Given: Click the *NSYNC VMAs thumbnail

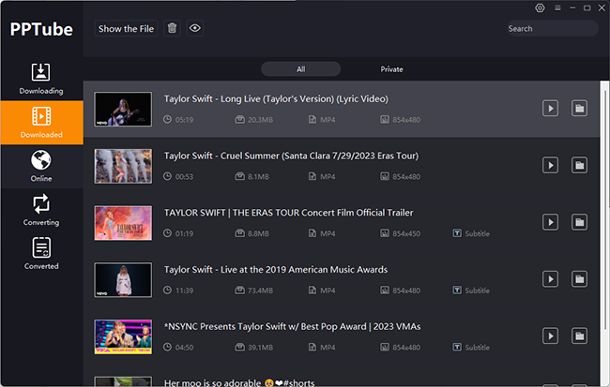Looking at the screenshot, I should tap(123, 337).
